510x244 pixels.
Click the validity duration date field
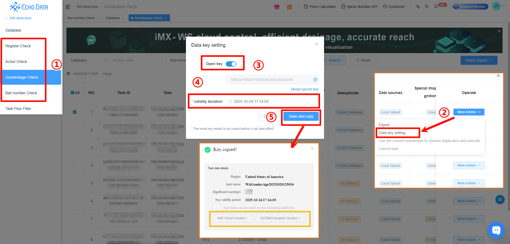(x=272, y=101)
